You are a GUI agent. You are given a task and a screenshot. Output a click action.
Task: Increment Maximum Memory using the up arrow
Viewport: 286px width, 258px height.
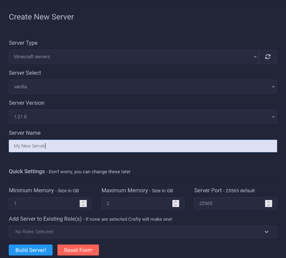point(176,202)
